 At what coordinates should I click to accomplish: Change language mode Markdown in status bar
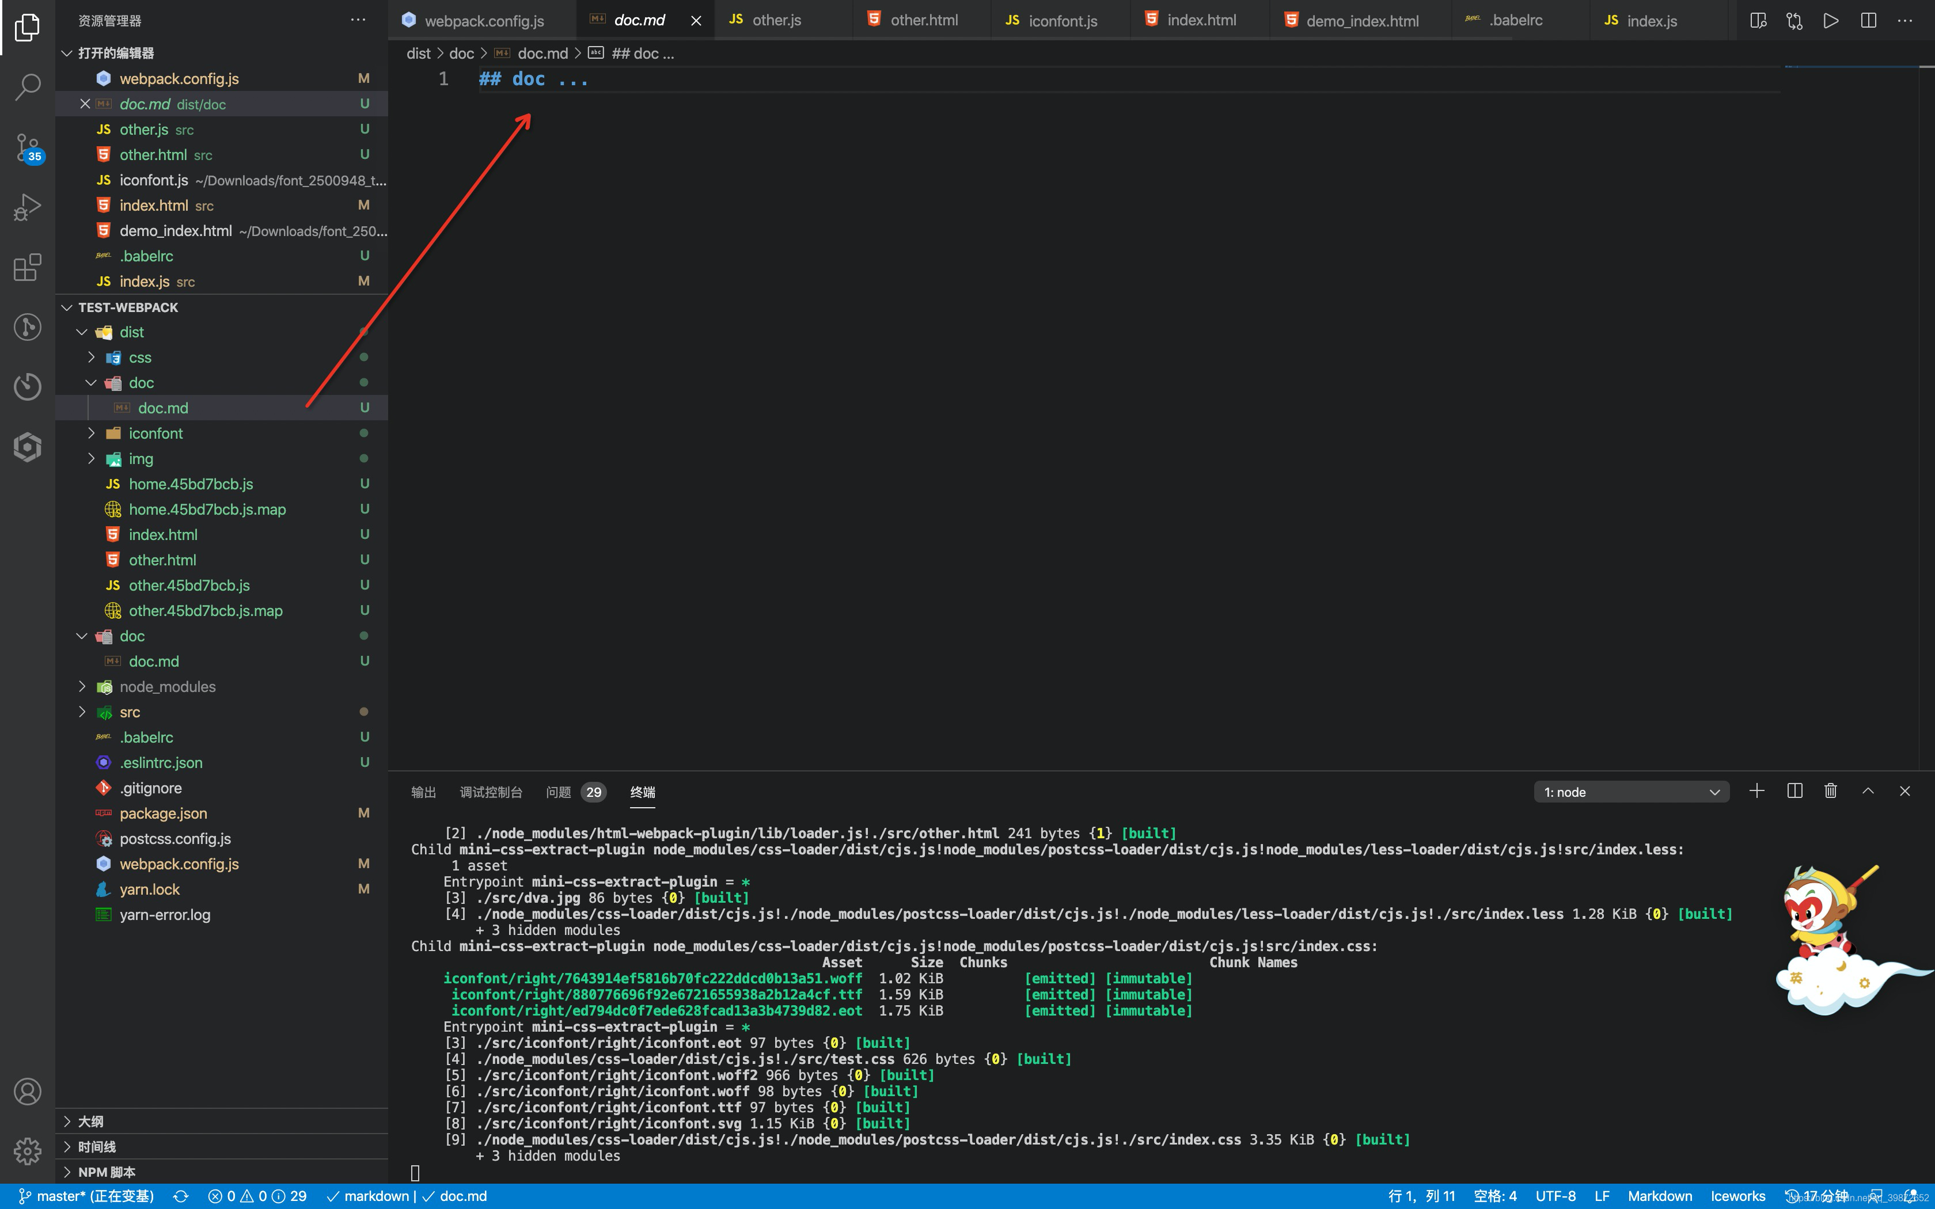1660,1196
